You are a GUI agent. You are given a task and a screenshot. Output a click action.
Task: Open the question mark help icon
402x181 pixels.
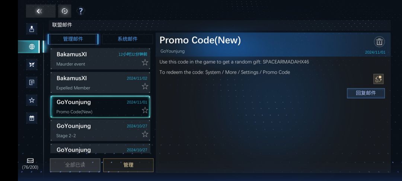point(81,11)
